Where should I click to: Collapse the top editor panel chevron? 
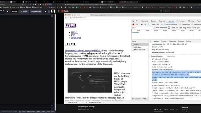point(52,16)
